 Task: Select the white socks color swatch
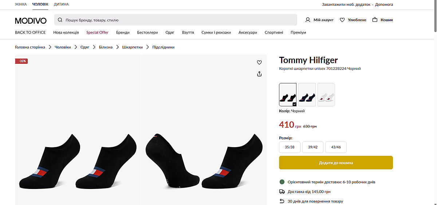coord(326,95)
